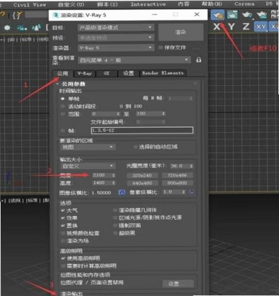Click the render-in-cloud teapot icon

click(x=262, y=15)
